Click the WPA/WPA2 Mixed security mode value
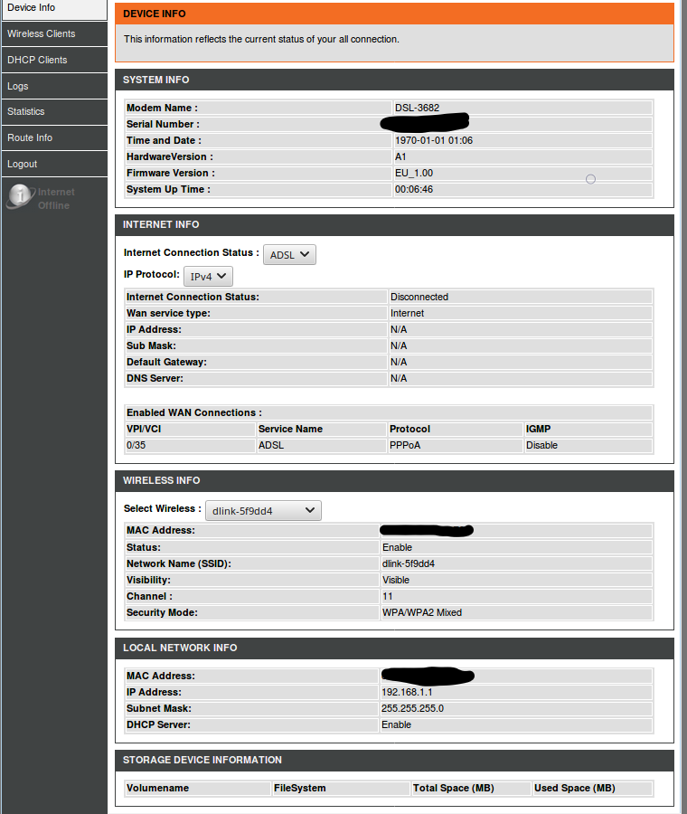This screenshot has height=814, width=687. 422,612
